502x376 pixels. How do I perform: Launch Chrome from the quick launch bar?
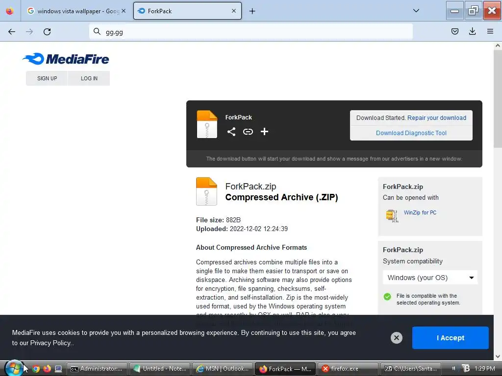pos(36,369)
